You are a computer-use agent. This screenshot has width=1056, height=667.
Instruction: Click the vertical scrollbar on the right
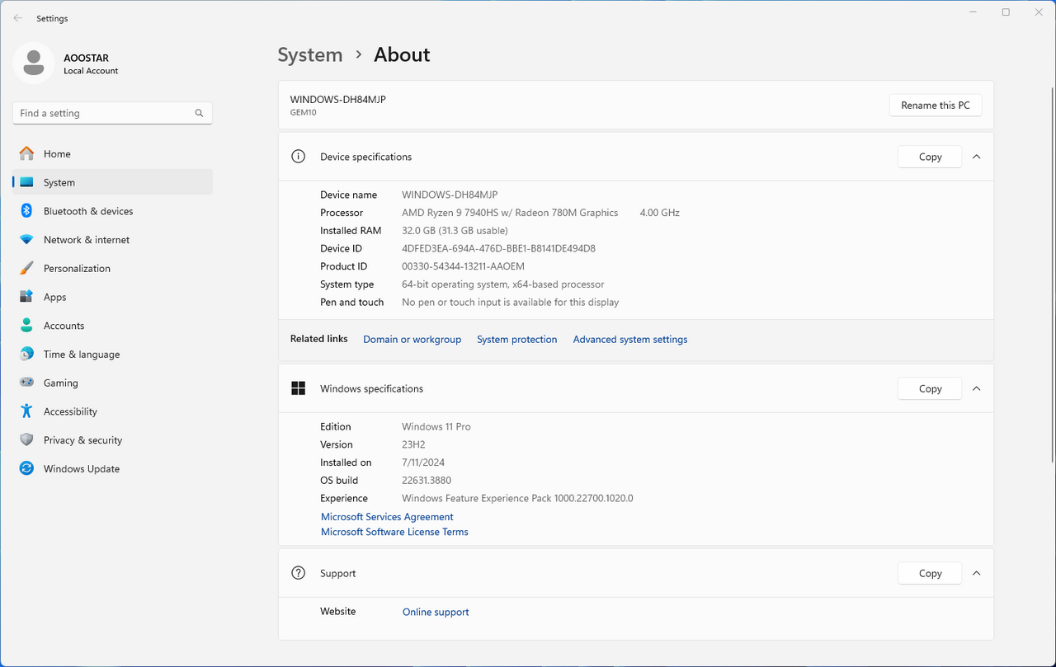1052,275
